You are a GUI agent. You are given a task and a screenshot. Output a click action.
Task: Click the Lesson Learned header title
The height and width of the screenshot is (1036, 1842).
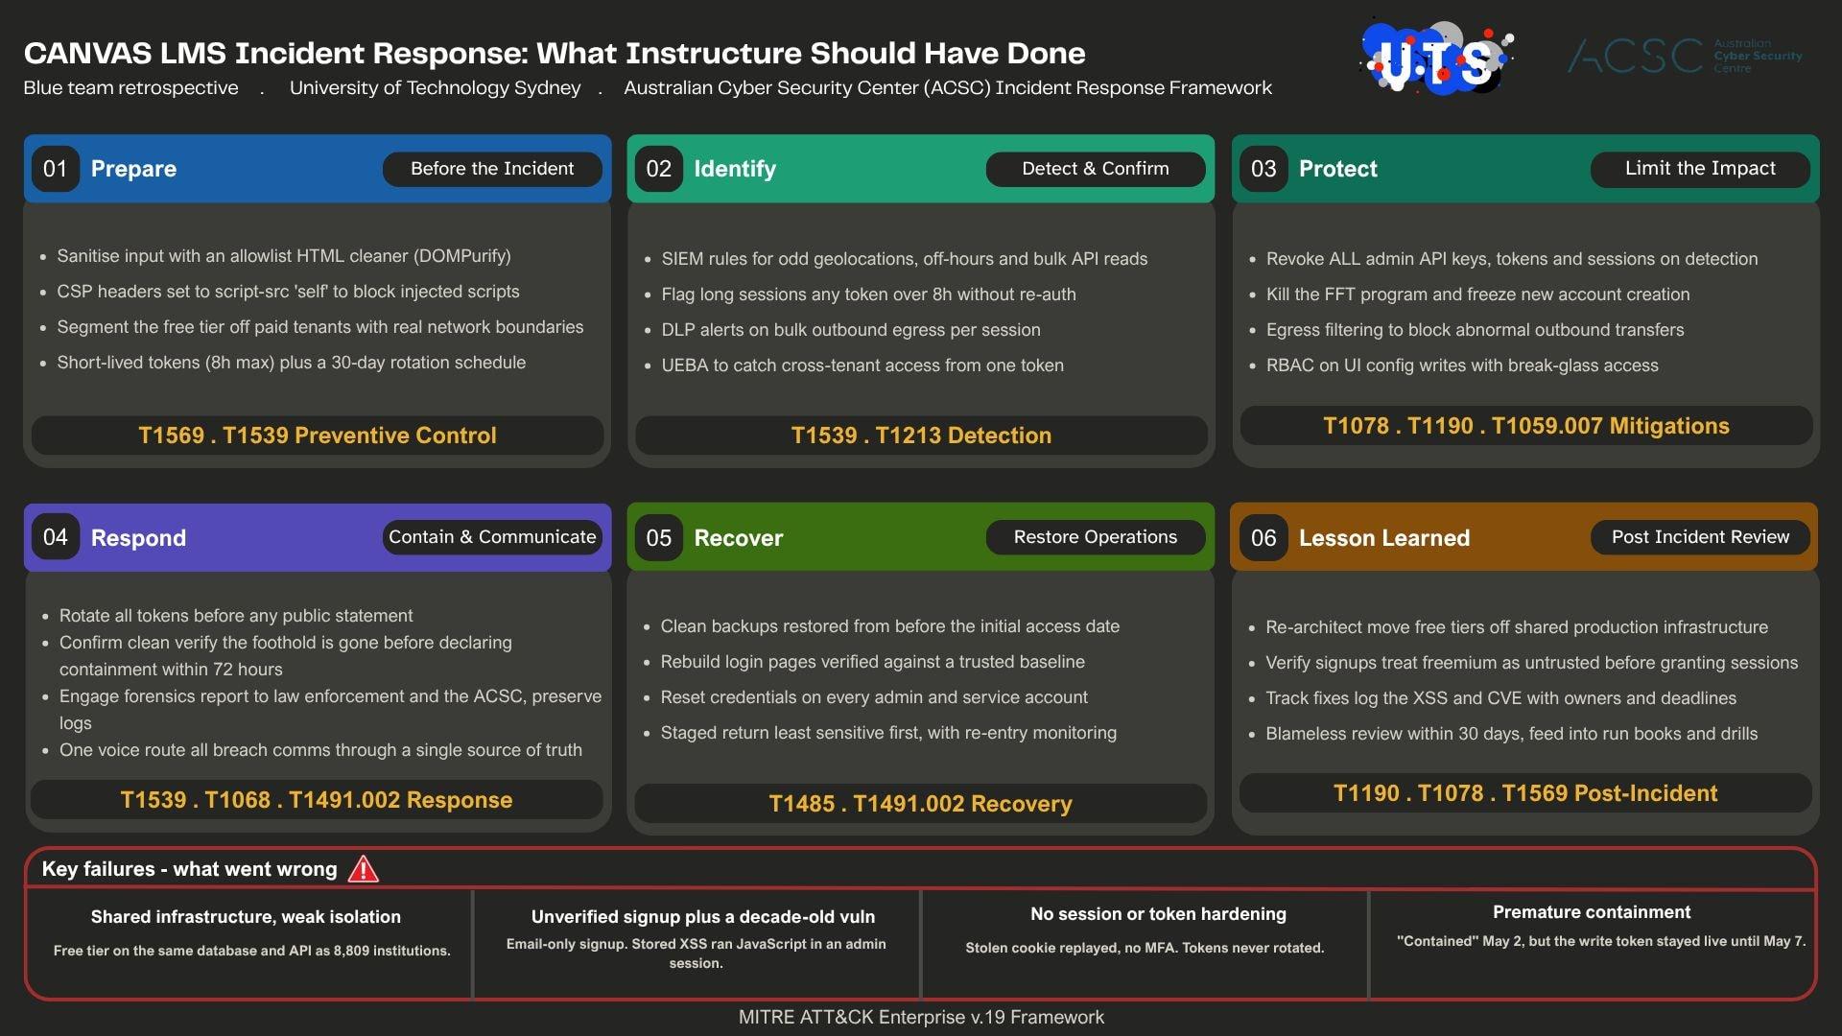click(x=1384, y=538)
